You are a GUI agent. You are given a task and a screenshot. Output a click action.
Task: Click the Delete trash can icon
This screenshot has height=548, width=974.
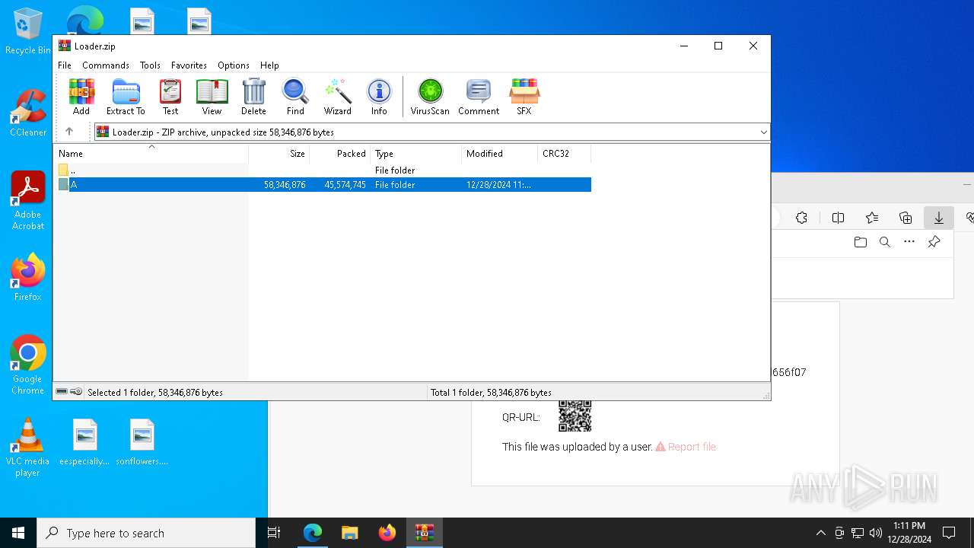click(x=253, y=97)
